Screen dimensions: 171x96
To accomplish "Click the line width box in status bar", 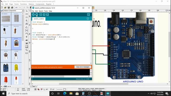I will point(65,89).
